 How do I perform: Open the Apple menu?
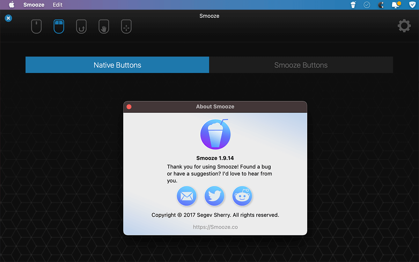point(12,5)
